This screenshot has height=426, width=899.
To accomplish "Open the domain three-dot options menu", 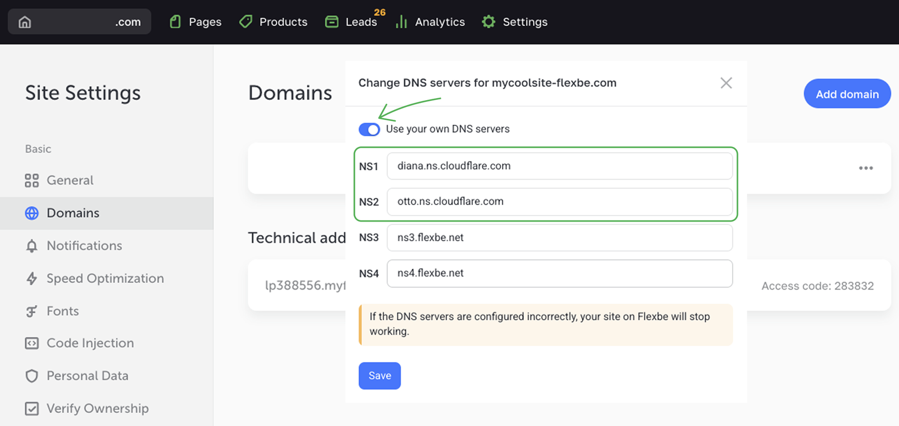I will [865, 168].
